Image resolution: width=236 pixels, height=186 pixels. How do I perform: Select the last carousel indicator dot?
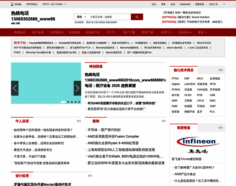79,102
